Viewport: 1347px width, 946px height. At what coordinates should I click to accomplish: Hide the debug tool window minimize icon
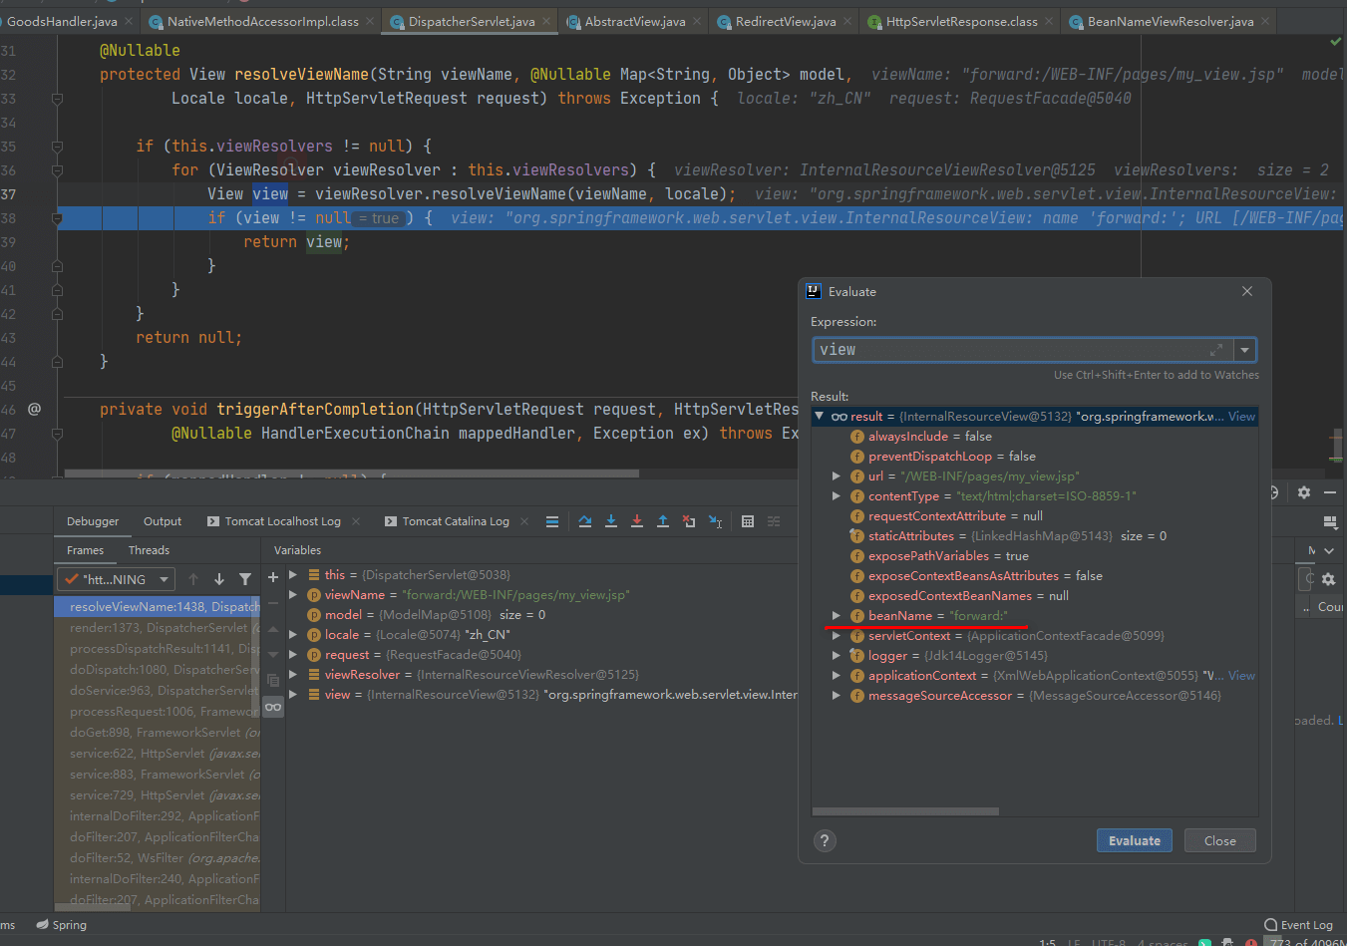pyautogui.click(x=1330, y=492)
